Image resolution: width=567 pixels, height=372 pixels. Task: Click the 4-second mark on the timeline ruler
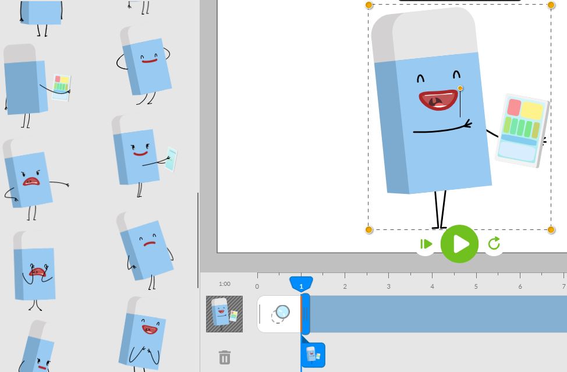[x=432, y=286]
